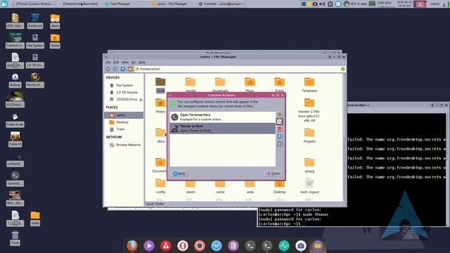The image size is (450, 253).
Task: Switch to Terminal window in the top panel
Action: [221, 4]
